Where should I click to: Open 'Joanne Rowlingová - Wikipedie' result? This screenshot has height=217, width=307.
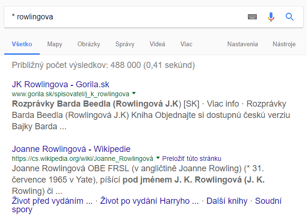click(71, 149)
